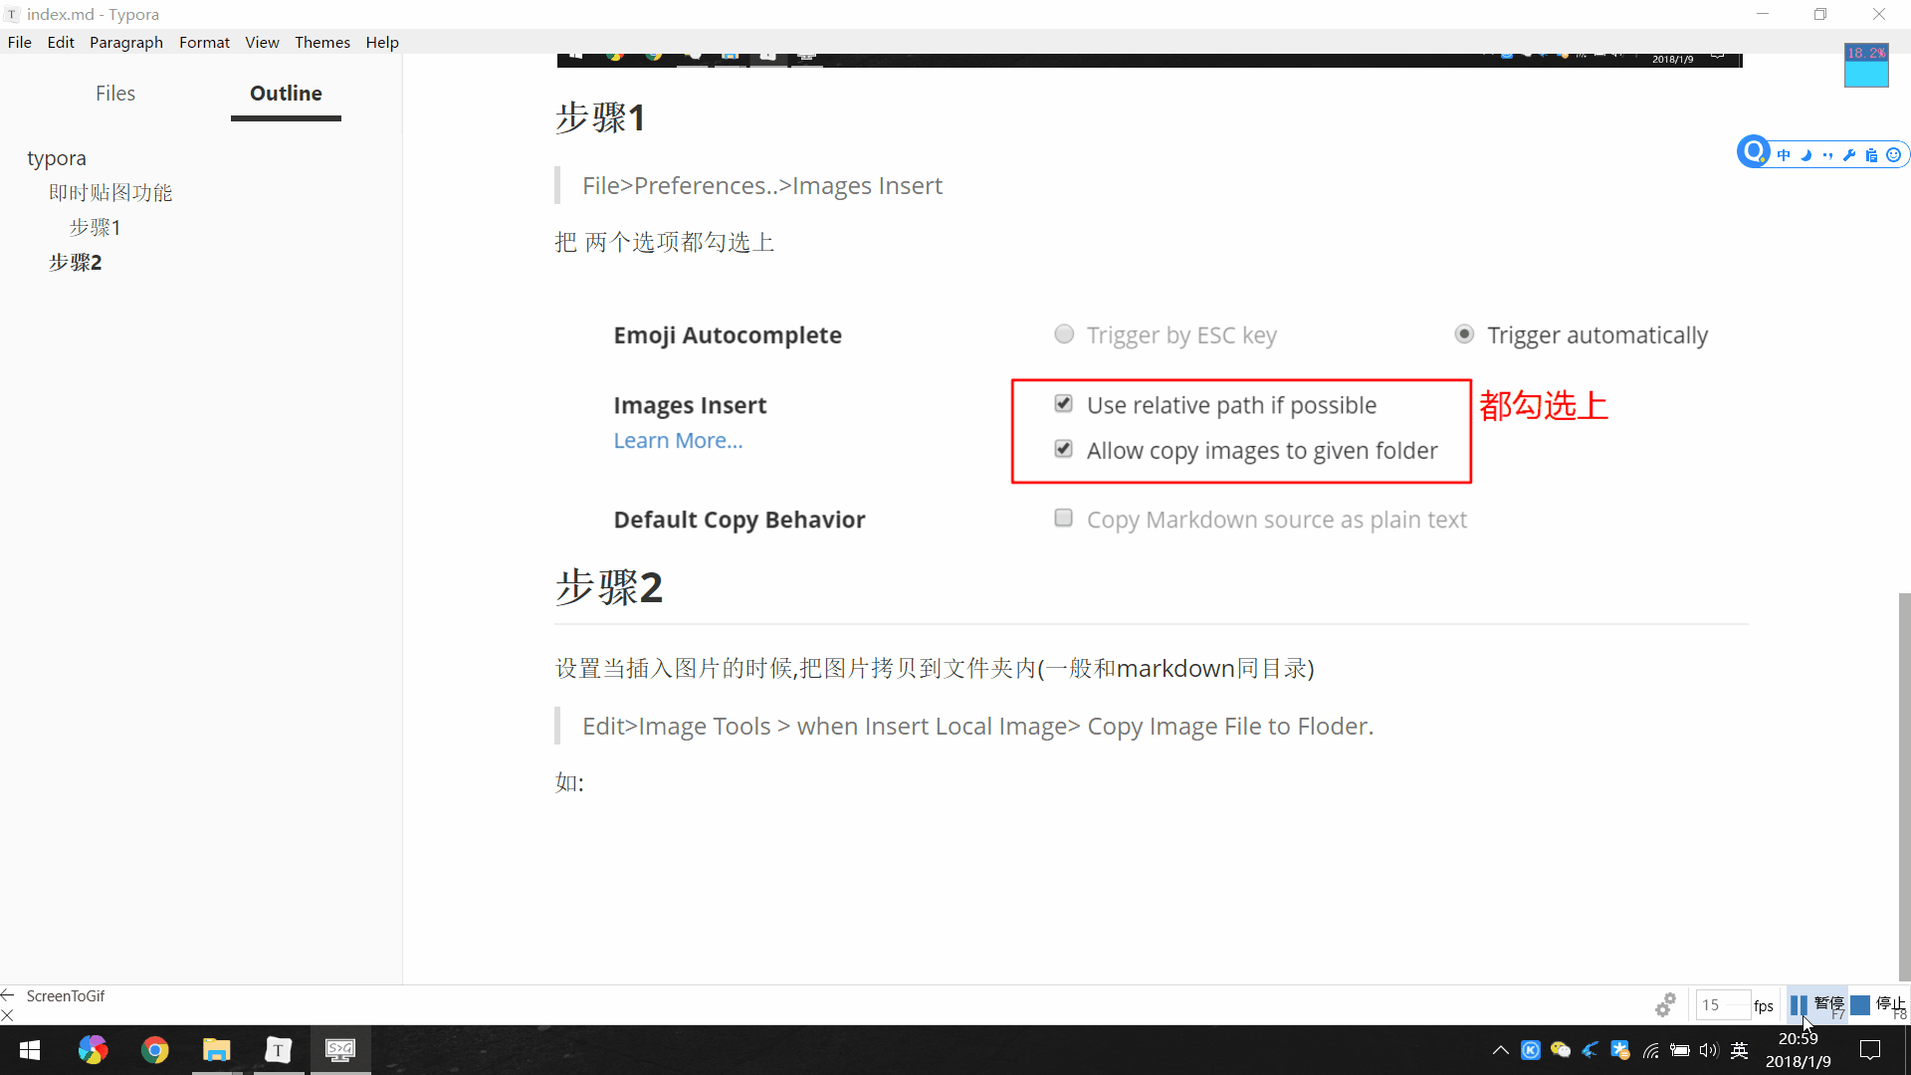This screenshot has width=1911, height=1075.
Task: Click the fps value input field
Action: [1722, 1005]
